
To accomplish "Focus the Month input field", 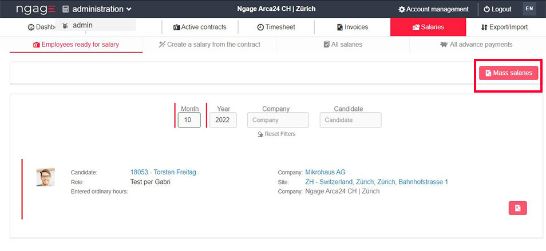I will point(189,120).
